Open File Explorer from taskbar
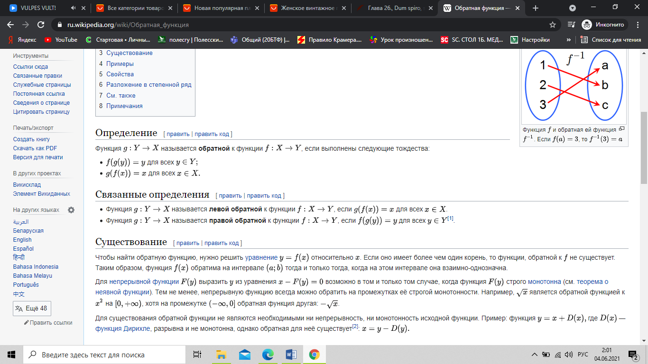Screen dimensions: 648x364 click(221, 355)
